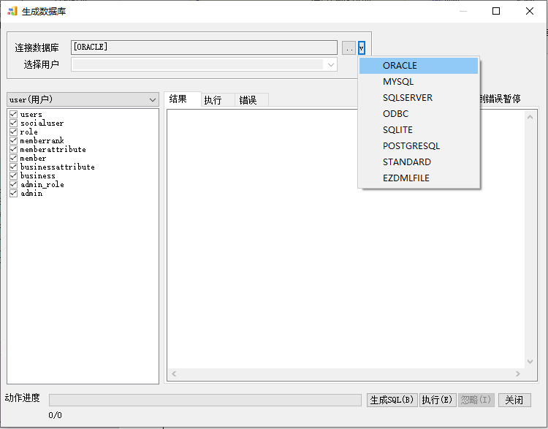
Task: Select MYSQL from the database type menu
Action: tap(419, 82)
